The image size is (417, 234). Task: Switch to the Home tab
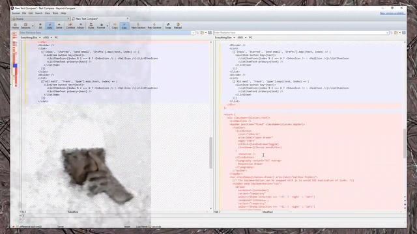point(40,19)
